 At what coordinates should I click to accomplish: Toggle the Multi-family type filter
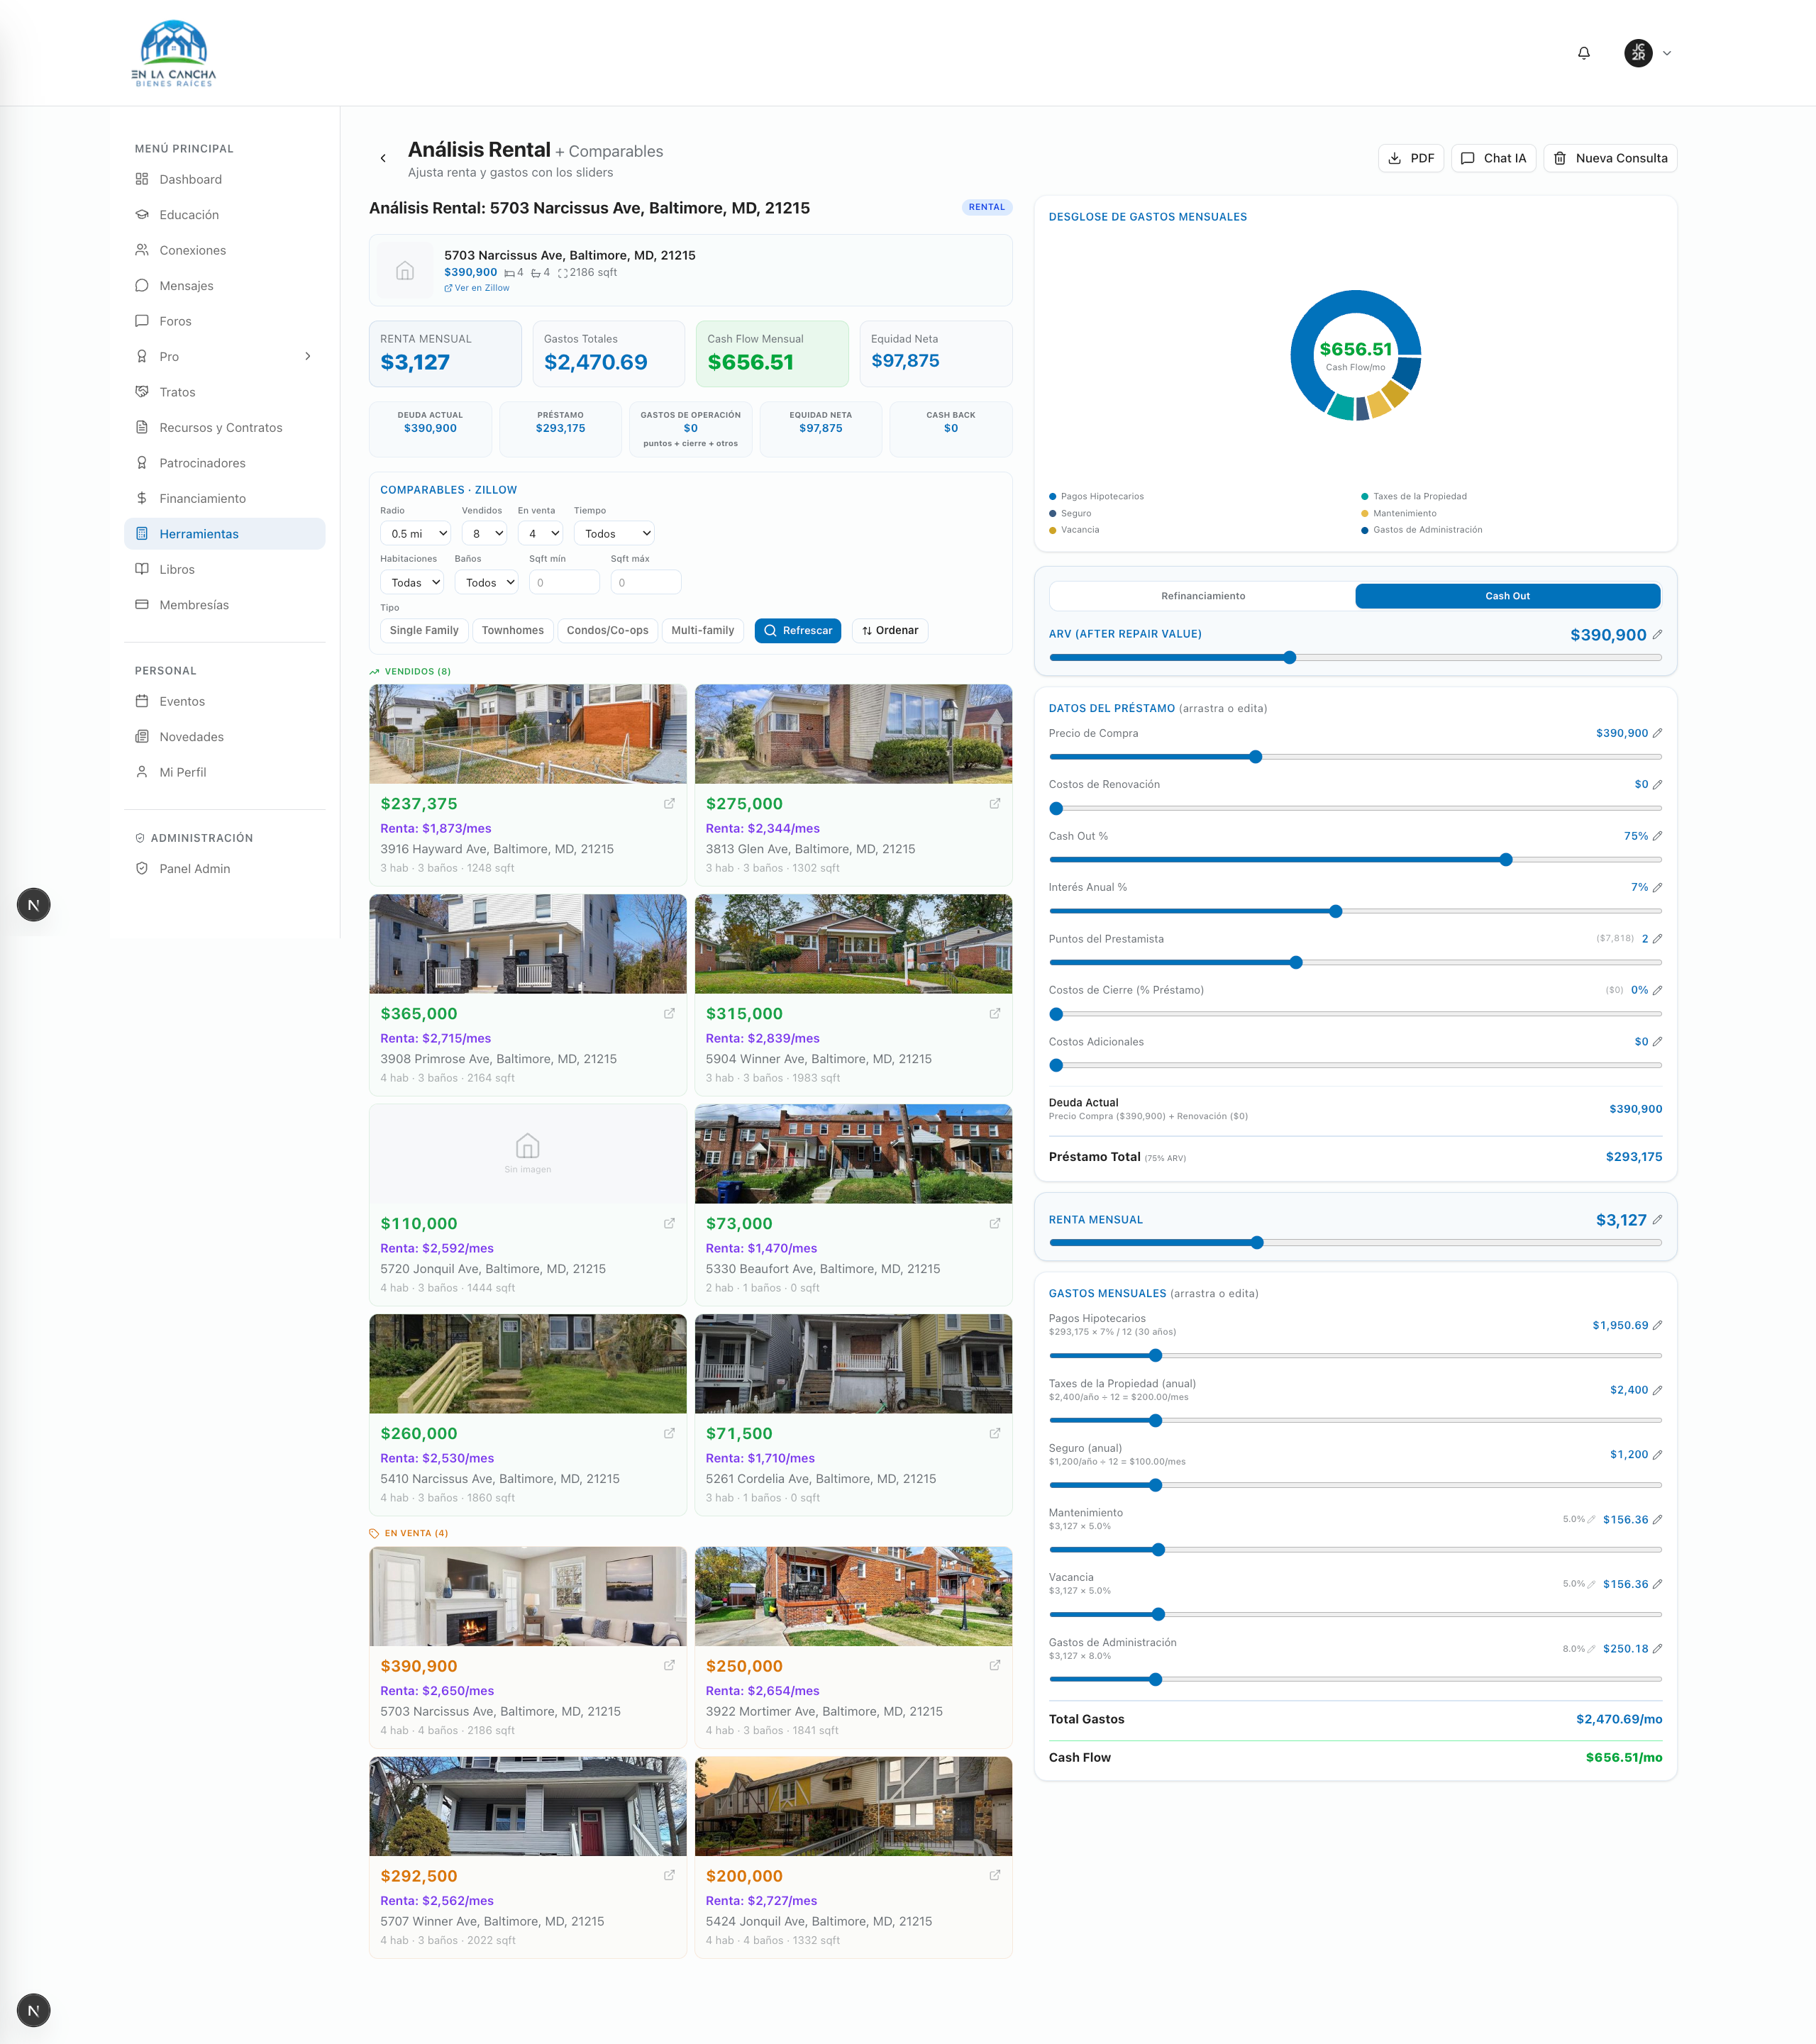(x=702, y=631)
